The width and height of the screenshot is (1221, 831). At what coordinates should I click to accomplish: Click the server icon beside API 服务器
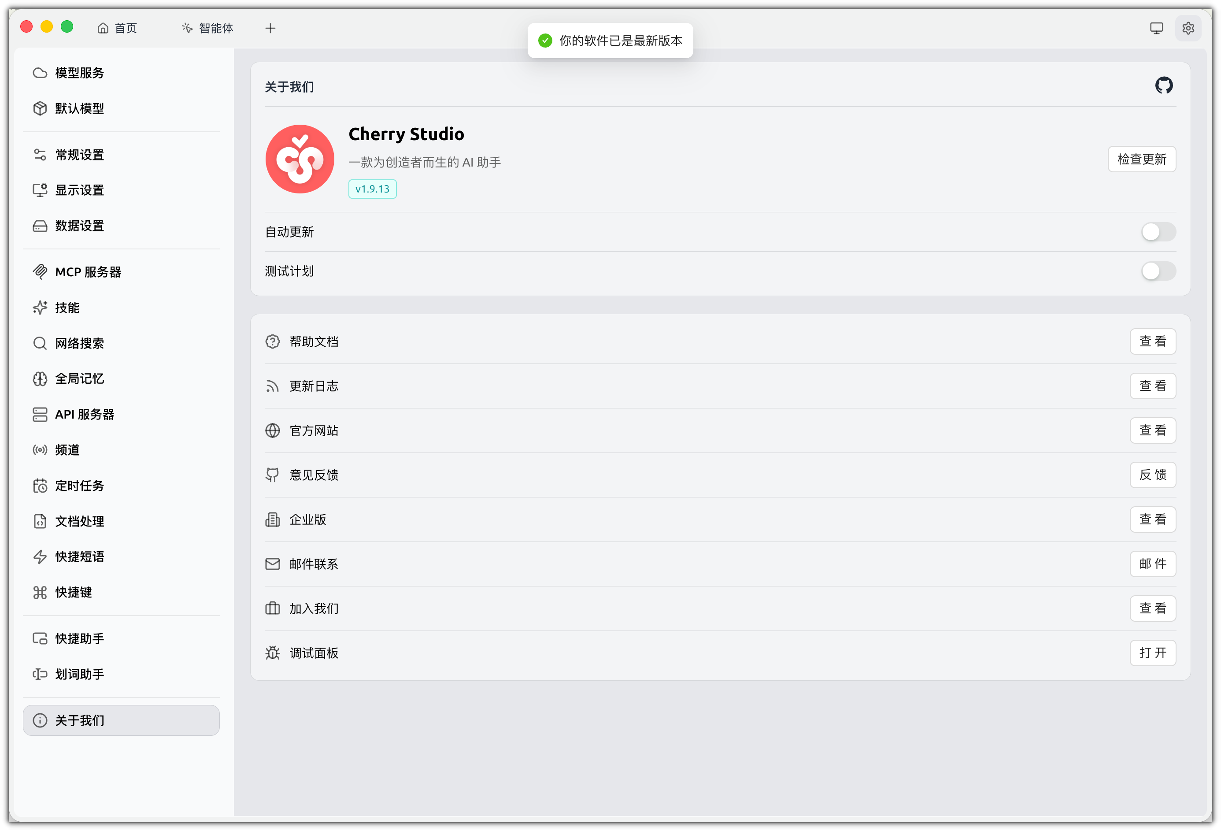pyautogui.click(x=40, y=414)
